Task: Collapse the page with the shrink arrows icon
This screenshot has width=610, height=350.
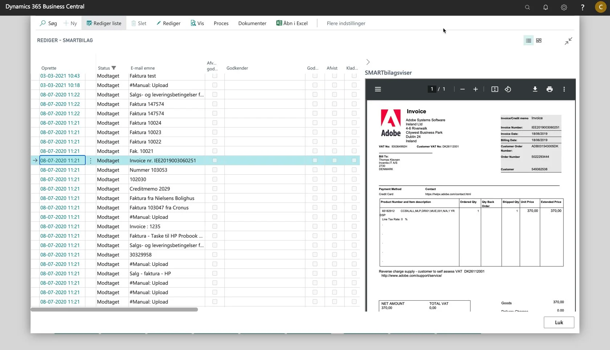Action: pos(568,41)
